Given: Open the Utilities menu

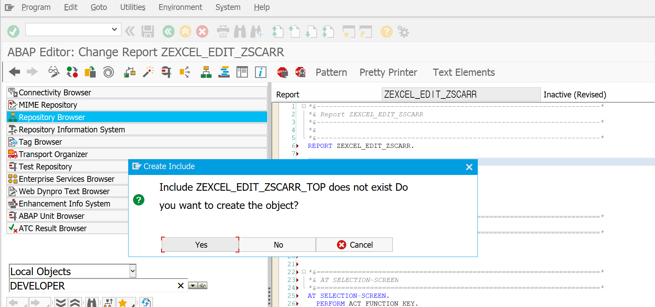Looking at the screenshot, I should click(x=133, y=7).
